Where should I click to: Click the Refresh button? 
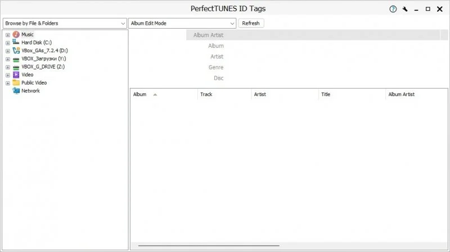point(251,23)
